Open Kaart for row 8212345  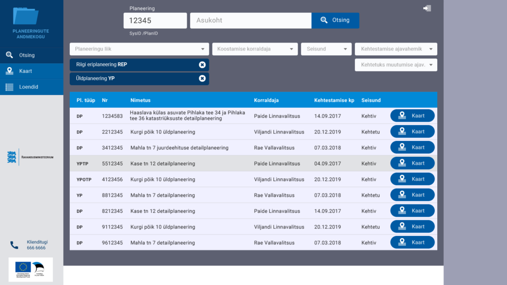tap(412, 211)
